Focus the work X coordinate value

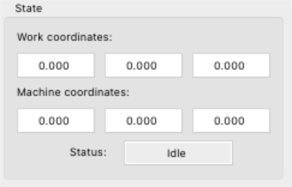55,66
